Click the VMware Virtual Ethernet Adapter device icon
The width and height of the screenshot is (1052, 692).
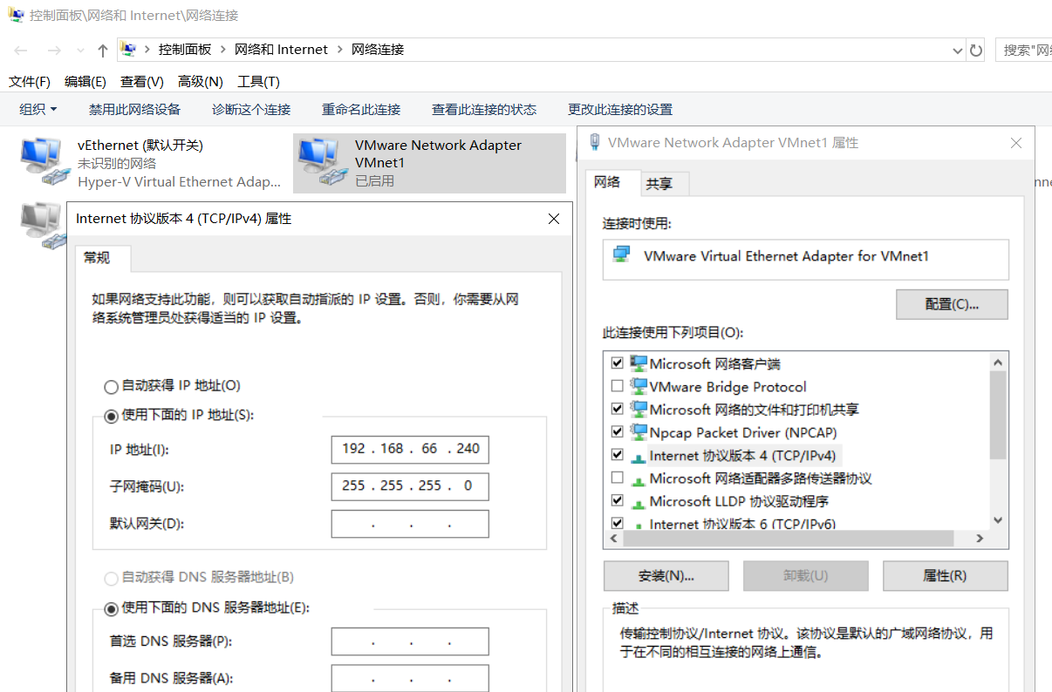(621, 255)
